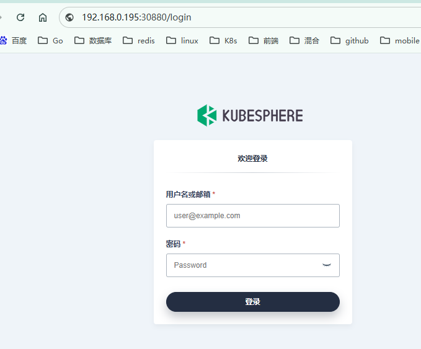Click the 欢迎登录 heading text
Viewport: 421px width, 349px height.
252,159
